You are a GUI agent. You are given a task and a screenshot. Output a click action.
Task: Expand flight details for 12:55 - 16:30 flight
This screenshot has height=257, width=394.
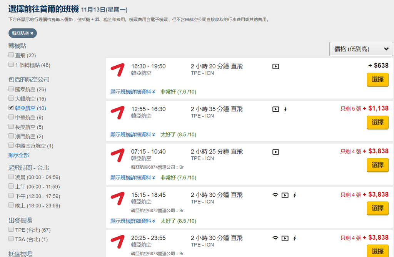point(133,134)
